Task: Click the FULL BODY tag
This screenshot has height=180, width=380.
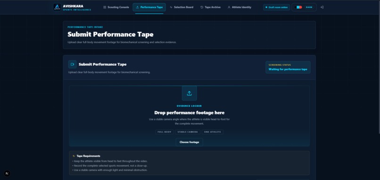Action: click(165, 132)
